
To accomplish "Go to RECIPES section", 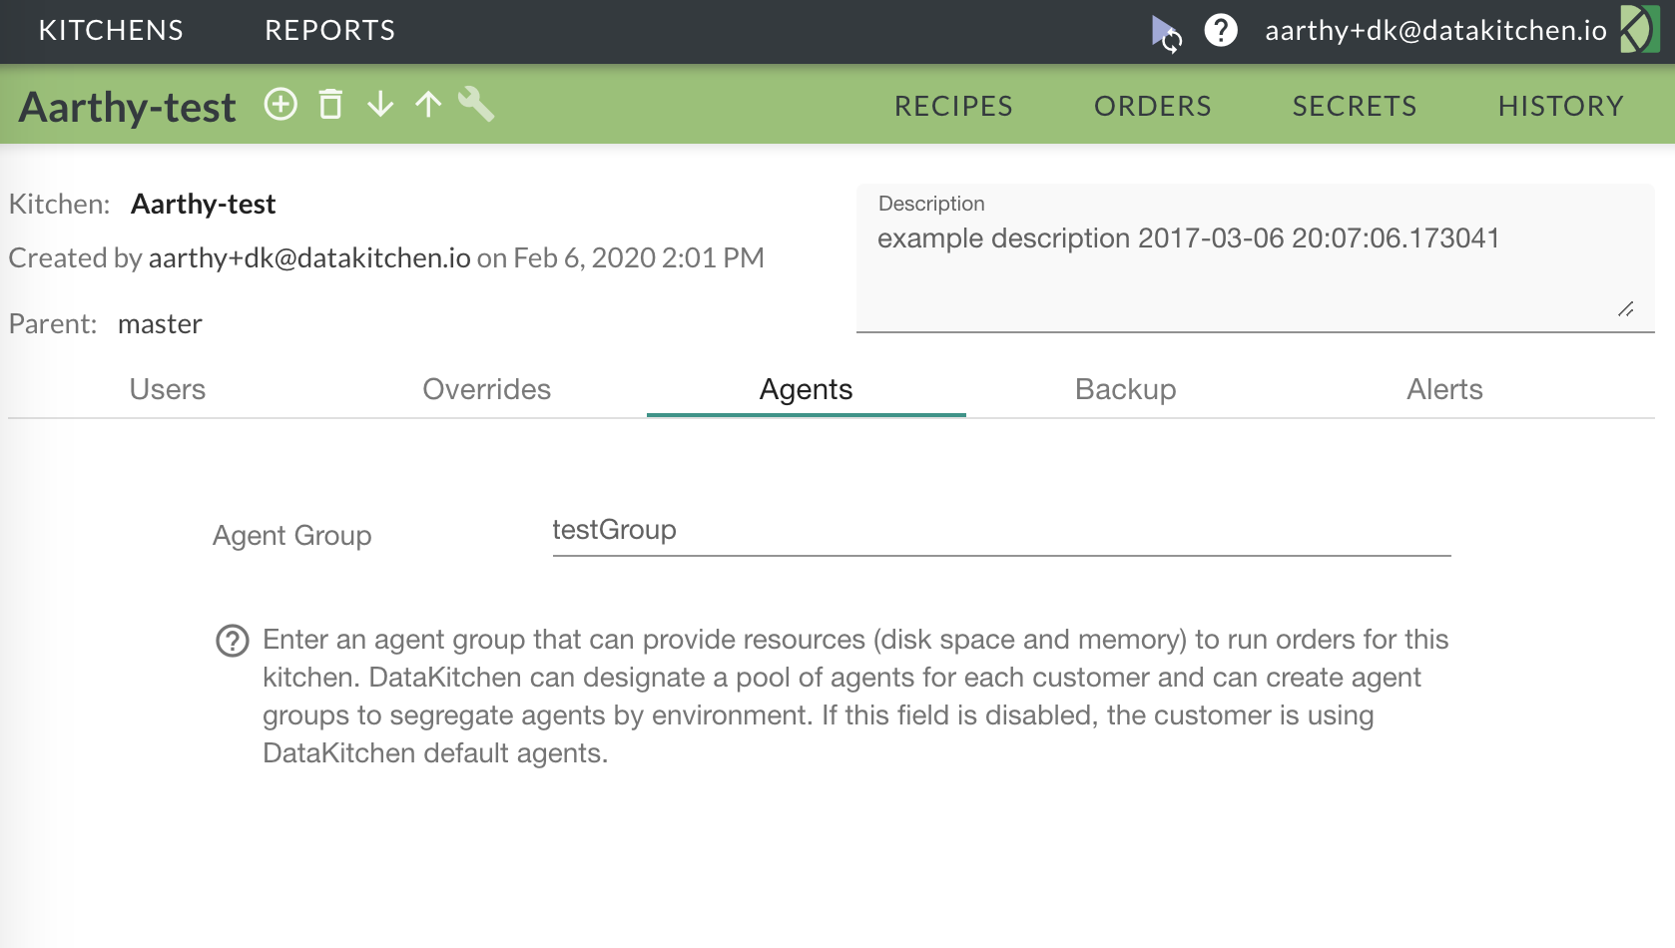I will (953, 106).
